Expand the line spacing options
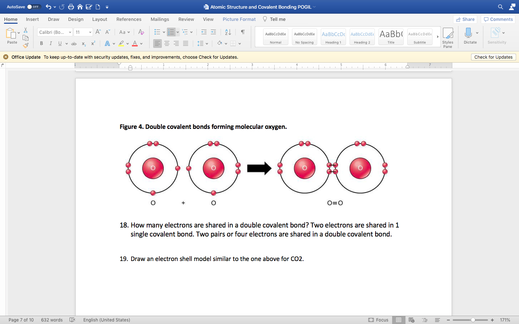 pyautogui.click(x=206, y=44)
